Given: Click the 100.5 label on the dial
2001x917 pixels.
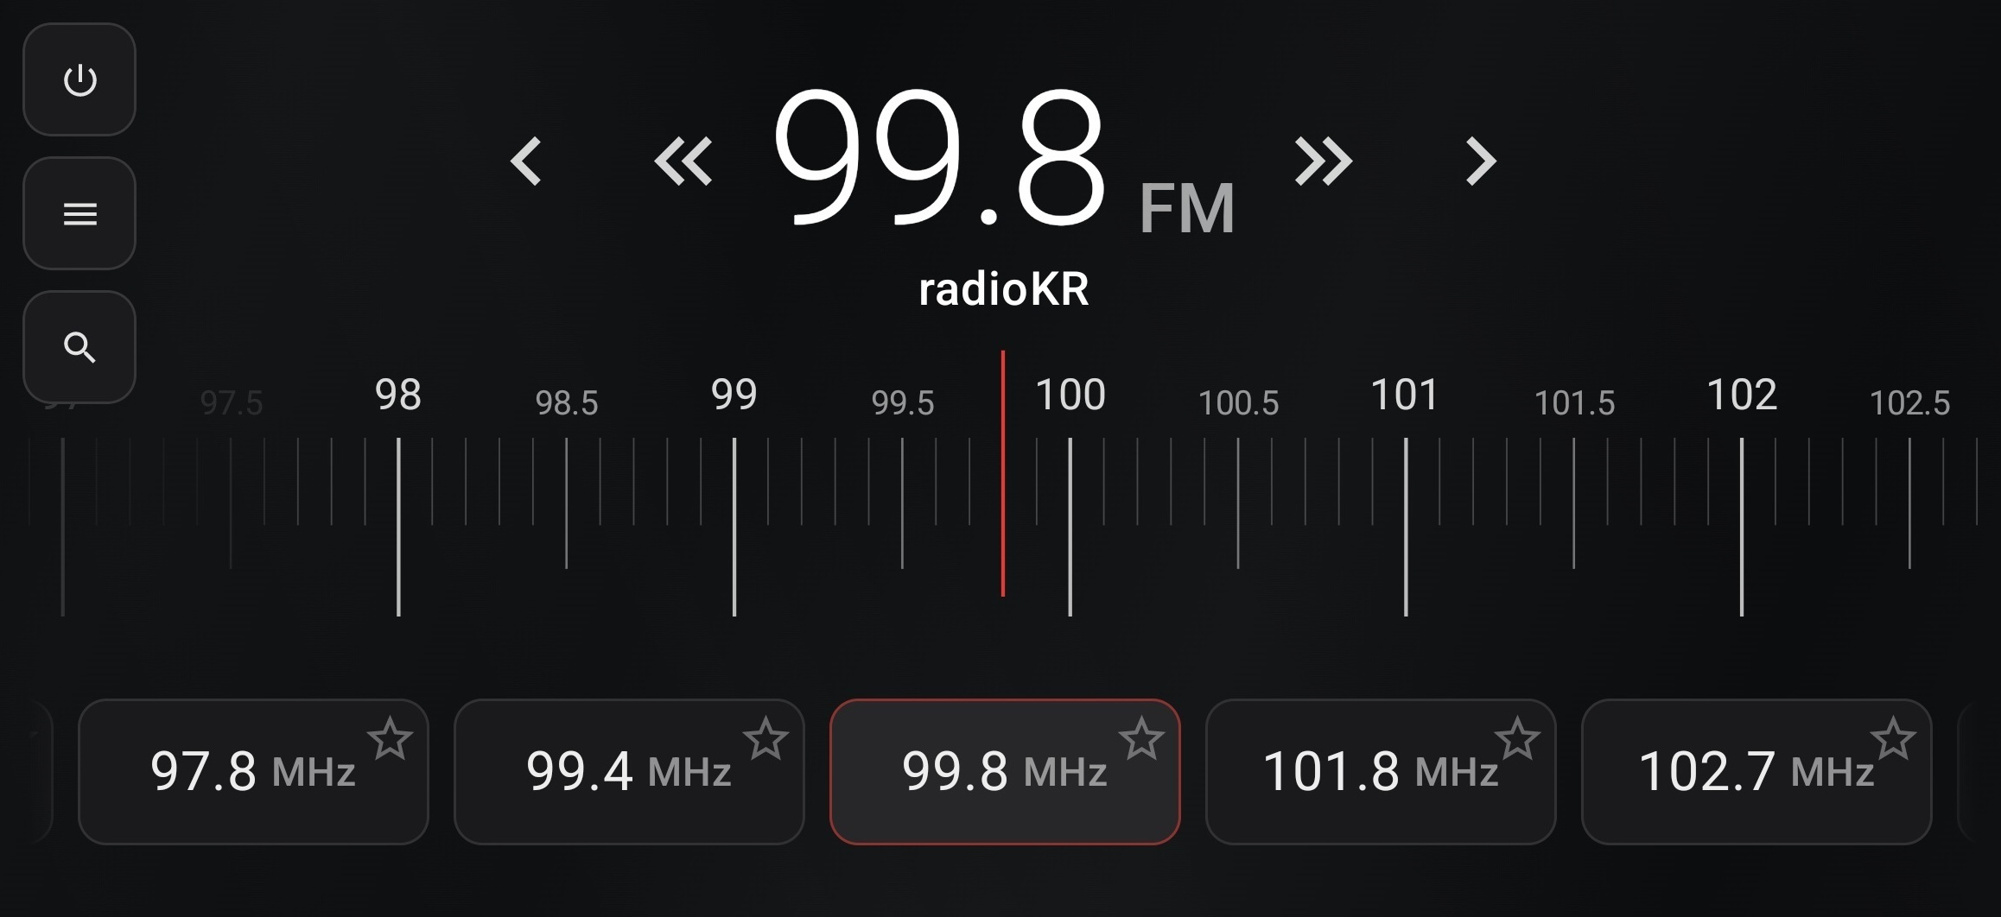Looking at the screenshot, I should (1238, 403).
